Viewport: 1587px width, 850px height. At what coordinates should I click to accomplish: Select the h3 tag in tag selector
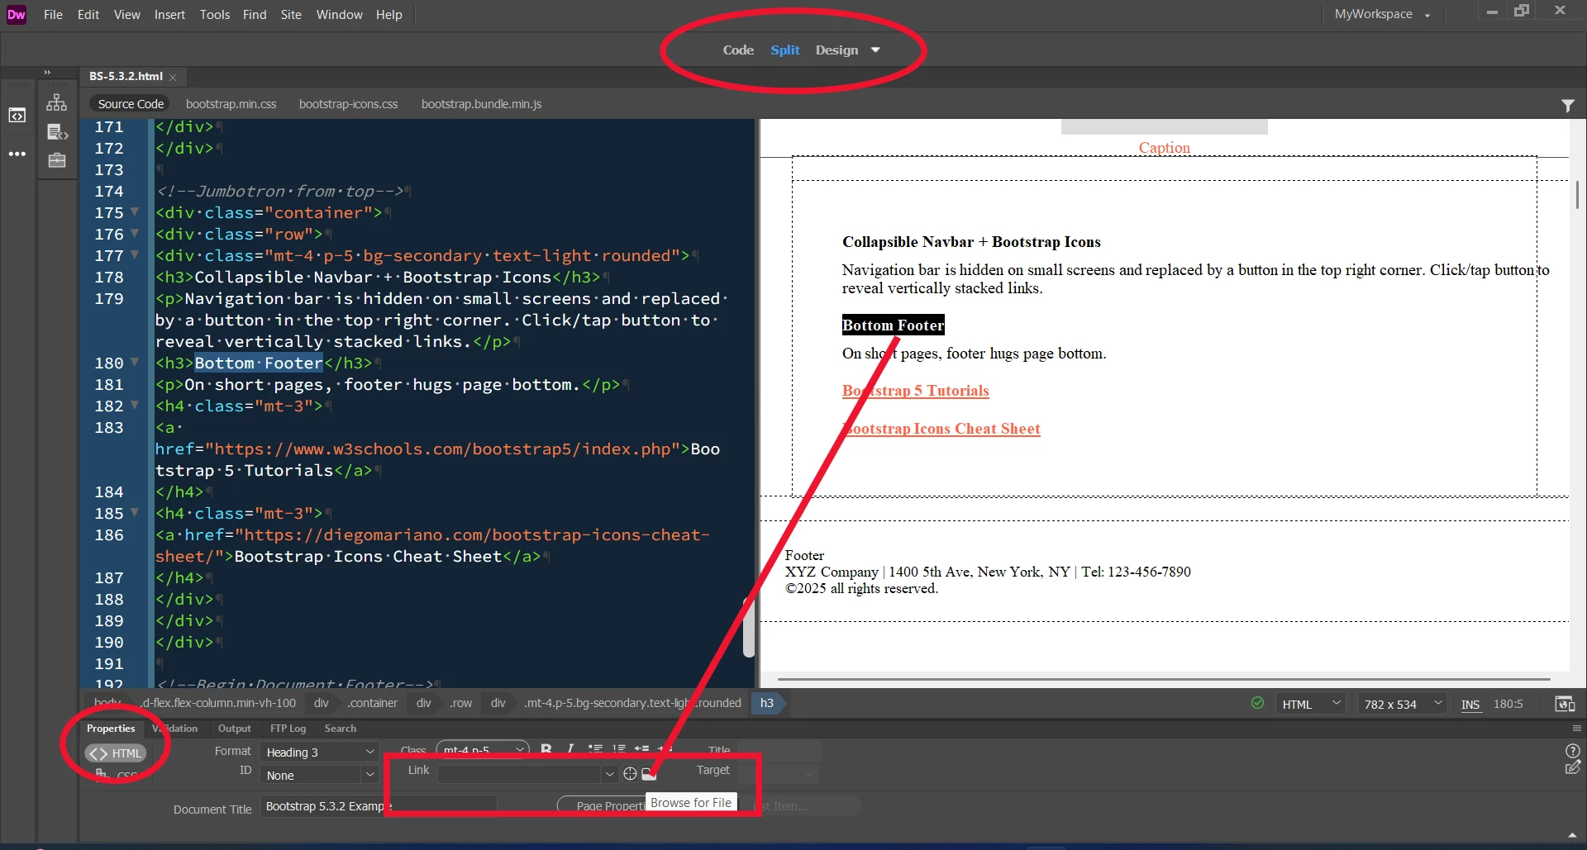(x=767, y=703)
